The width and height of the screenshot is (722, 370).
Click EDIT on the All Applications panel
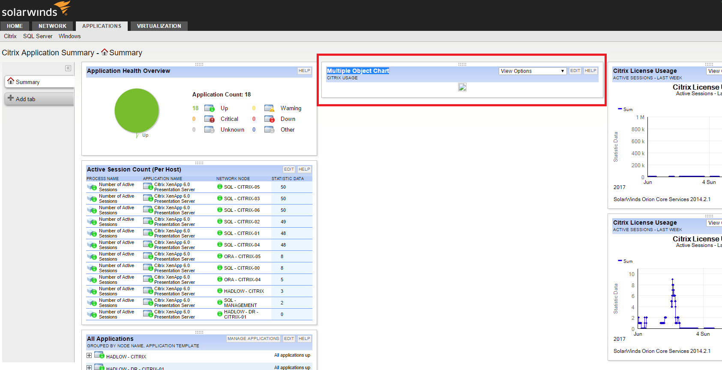[x=289, y=339]
